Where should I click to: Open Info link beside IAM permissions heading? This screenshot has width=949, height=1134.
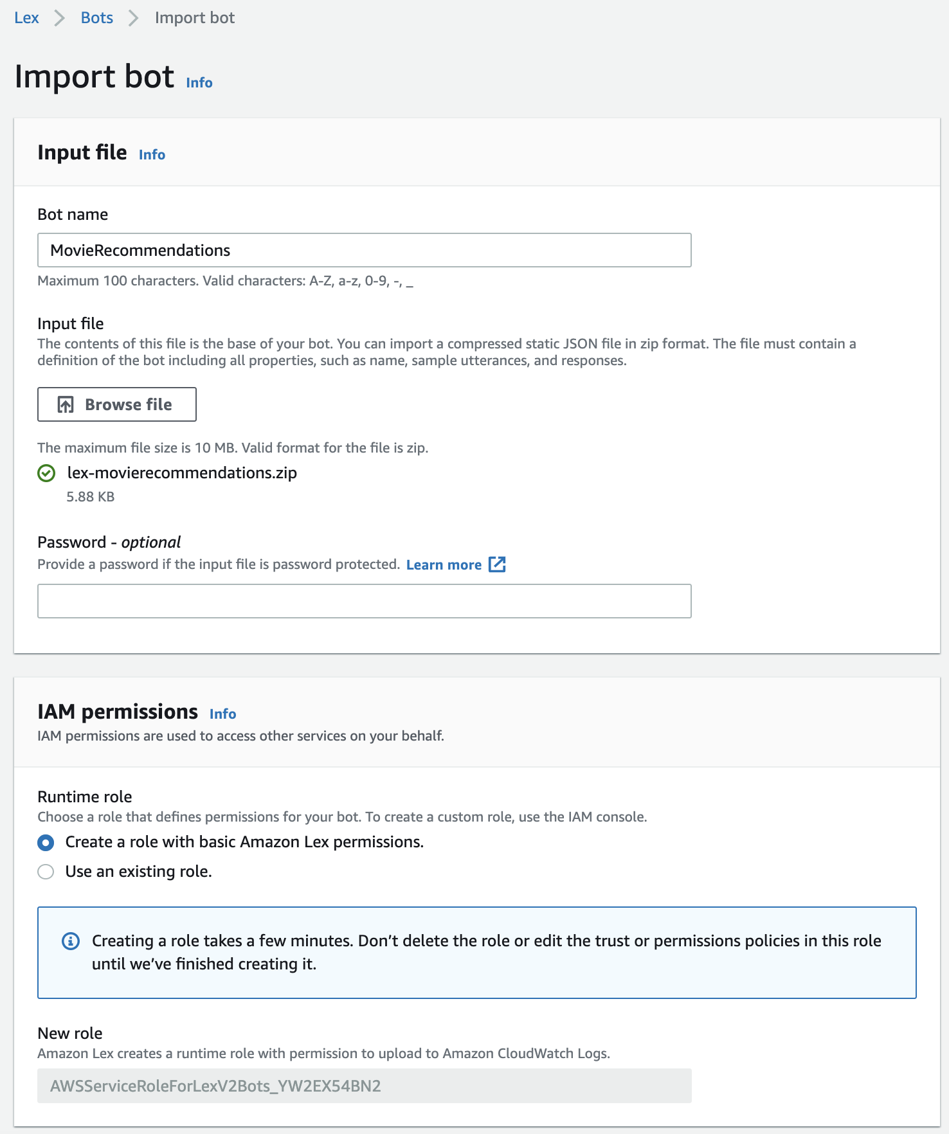coord(222,714)
